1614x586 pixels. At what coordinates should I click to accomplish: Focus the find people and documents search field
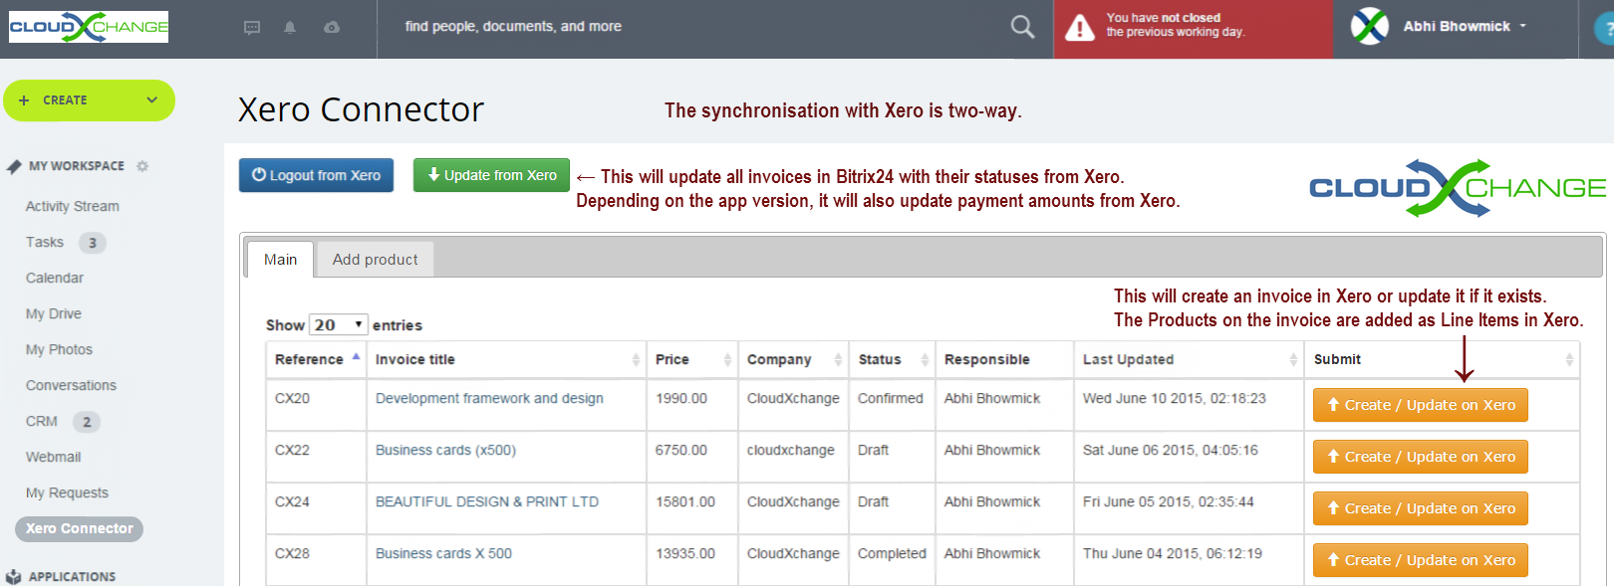tap(687, 27)
